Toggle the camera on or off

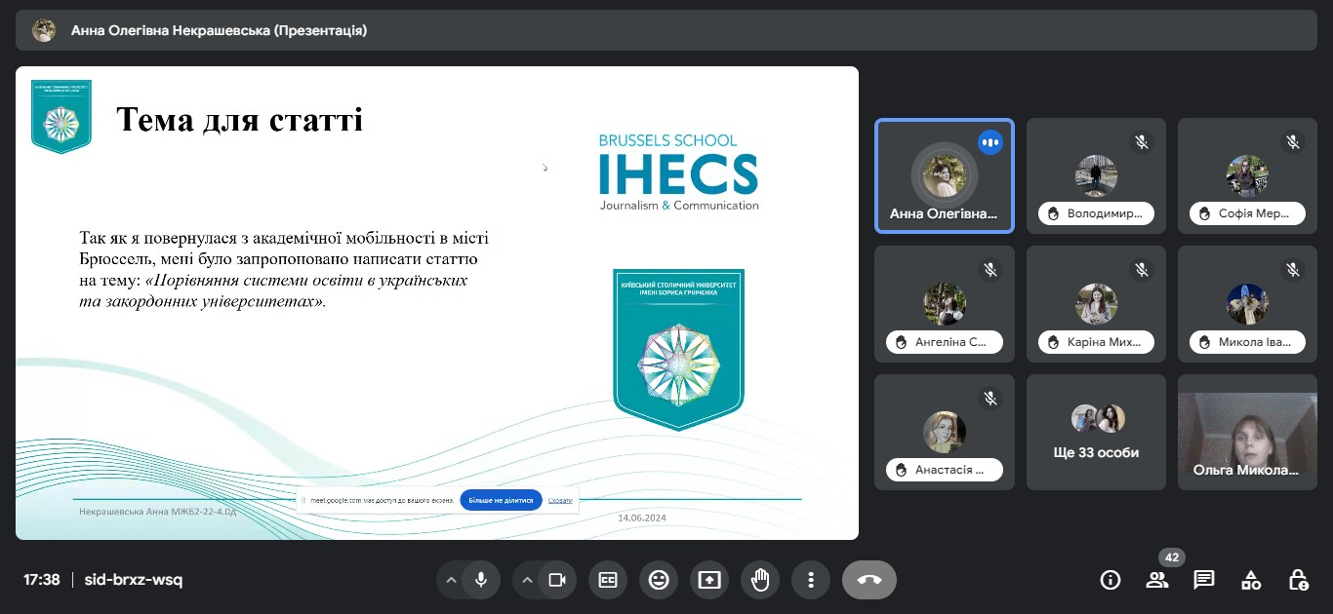557,580
